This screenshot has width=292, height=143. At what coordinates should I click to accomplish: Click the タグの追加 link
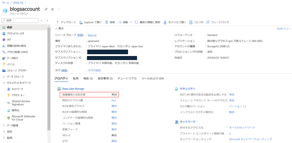(94, 70)
